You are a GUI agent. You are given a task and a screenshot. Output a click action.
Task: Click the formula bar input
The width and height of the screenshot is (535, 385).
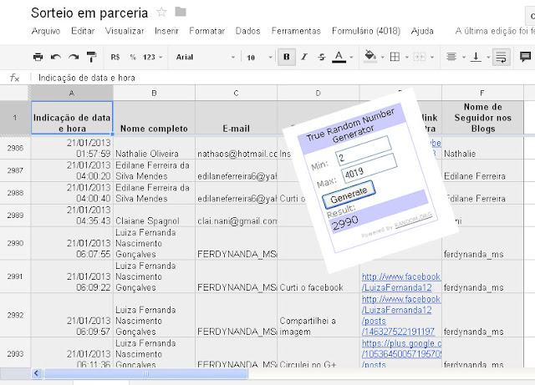283,78
